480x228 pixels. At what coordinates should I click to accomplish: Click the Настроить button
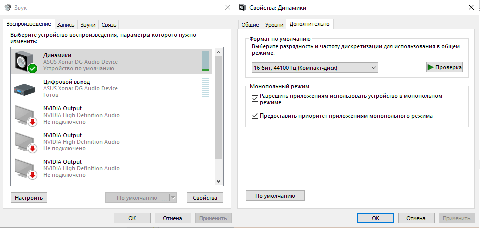(x=29, y=198)
